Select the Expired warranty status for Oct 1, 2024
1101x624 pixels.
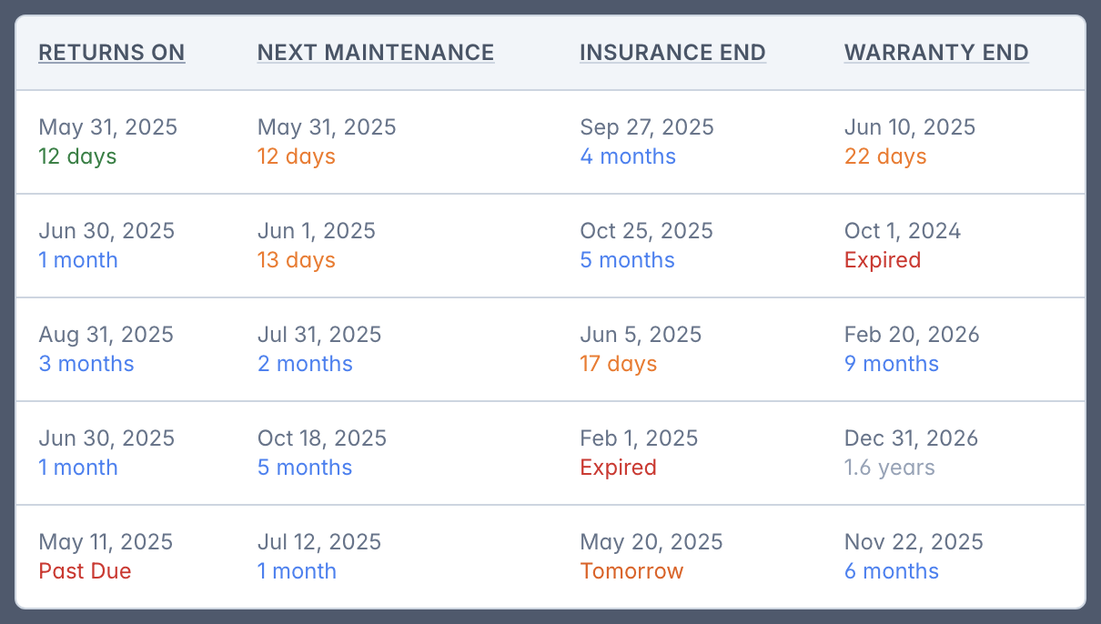[883, 260]
